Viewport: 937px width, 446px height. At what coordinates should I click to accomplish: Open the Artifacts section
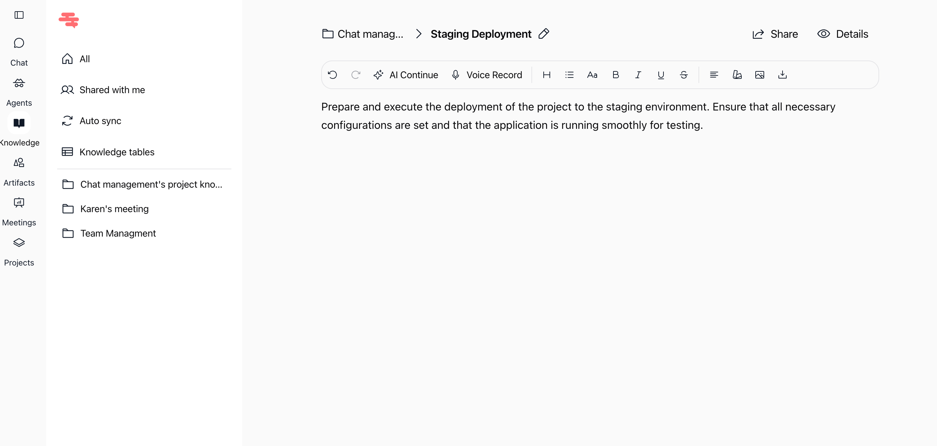point(19,172)
